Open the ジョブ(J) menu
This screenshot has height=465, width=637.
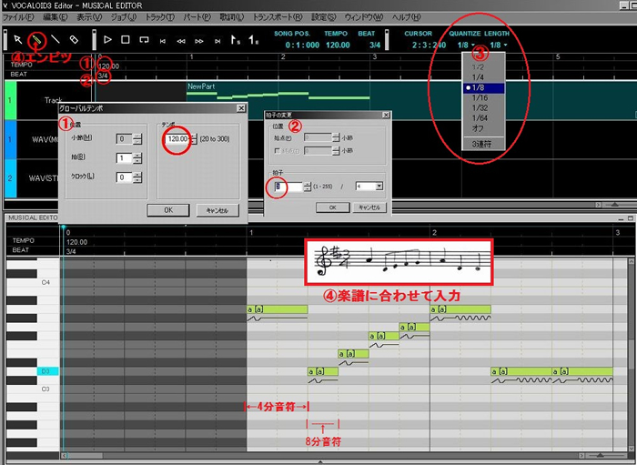[x=121, y=17]
